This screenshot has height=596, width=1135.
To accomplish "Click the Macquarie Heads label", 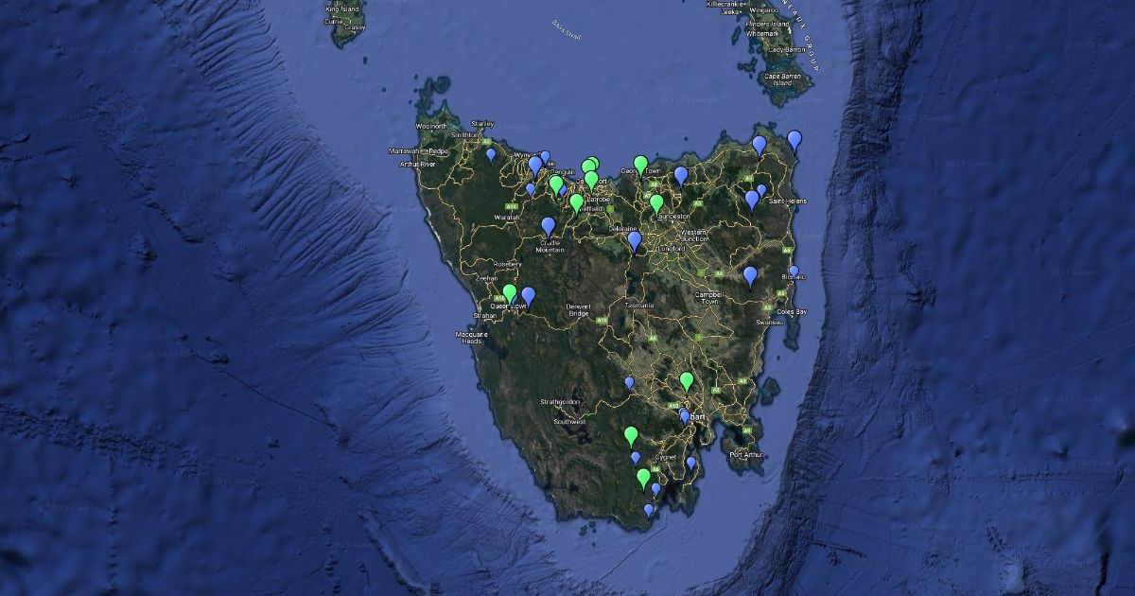I will tap(470, 337).
